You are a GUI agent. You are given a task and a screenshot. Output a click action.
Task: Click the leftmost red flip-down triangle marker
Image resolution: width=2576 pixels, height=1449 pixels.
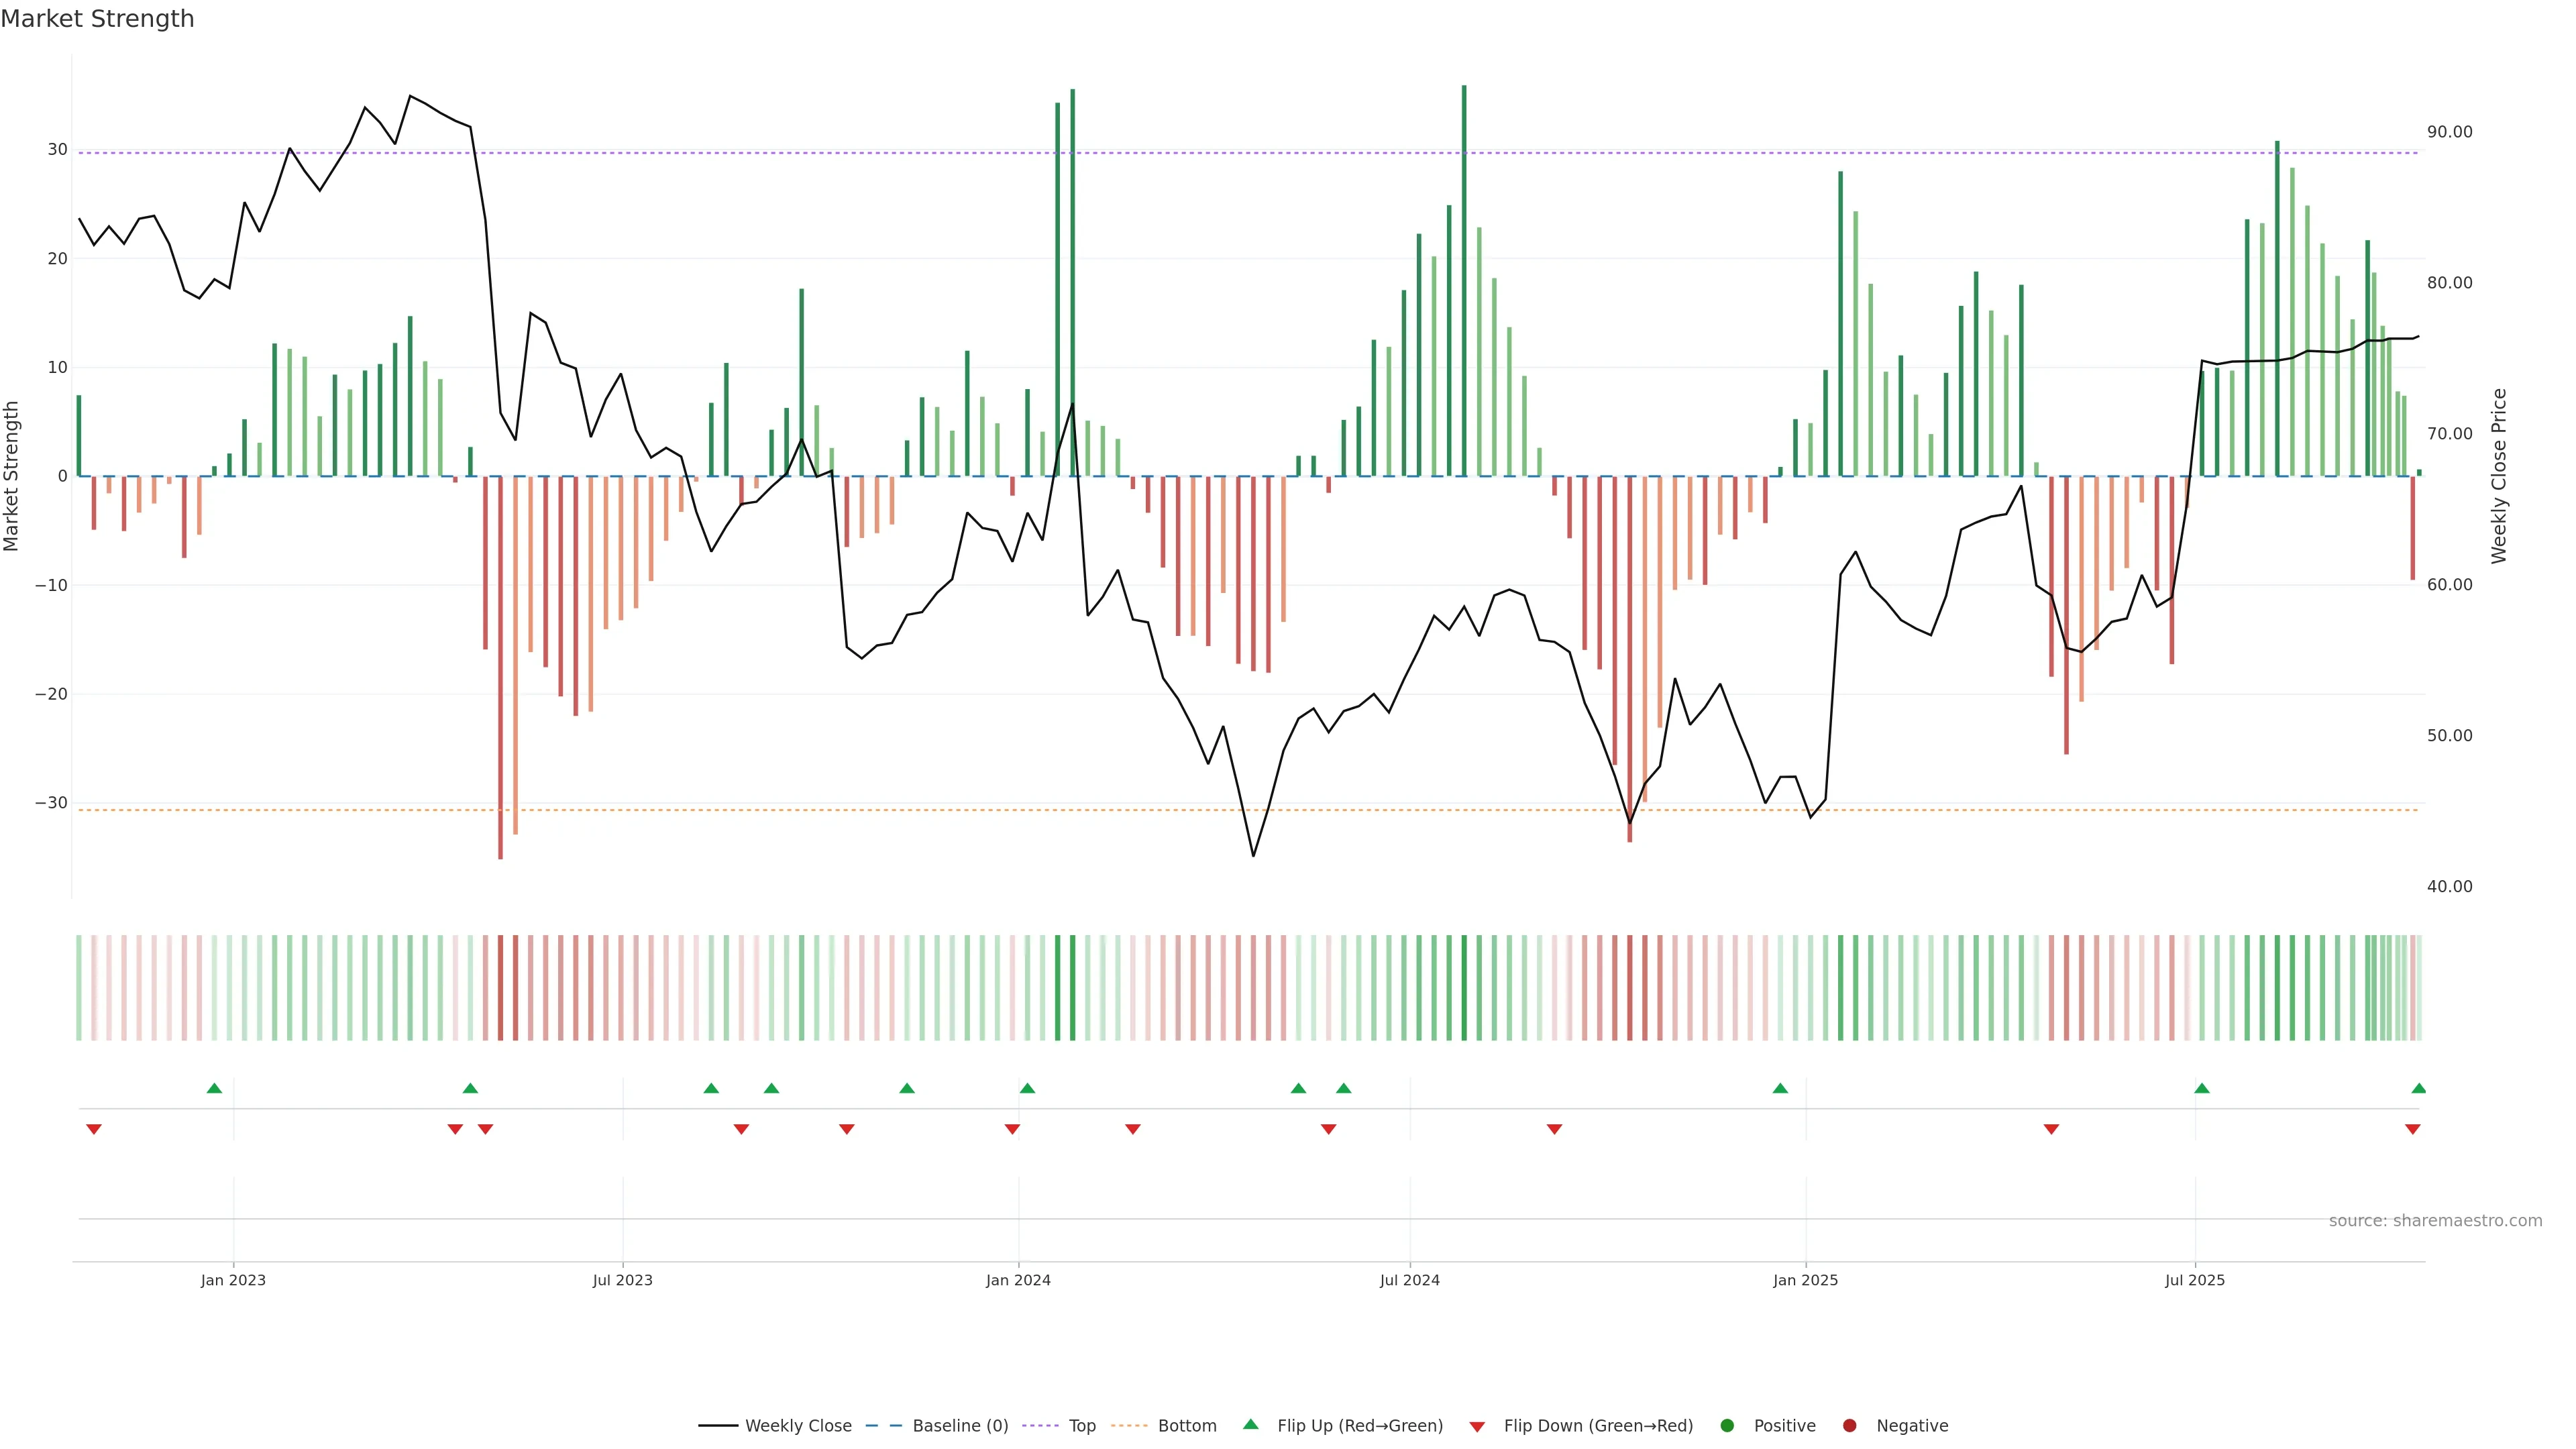[x=94, y=1129]
